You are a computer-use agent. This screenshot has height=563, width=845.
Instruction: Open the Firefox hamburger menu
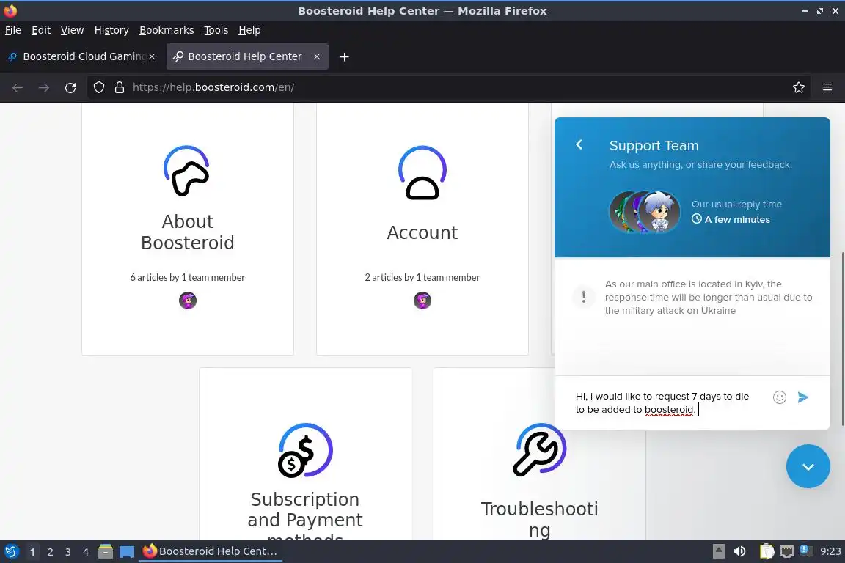click(x=827, y=87)
